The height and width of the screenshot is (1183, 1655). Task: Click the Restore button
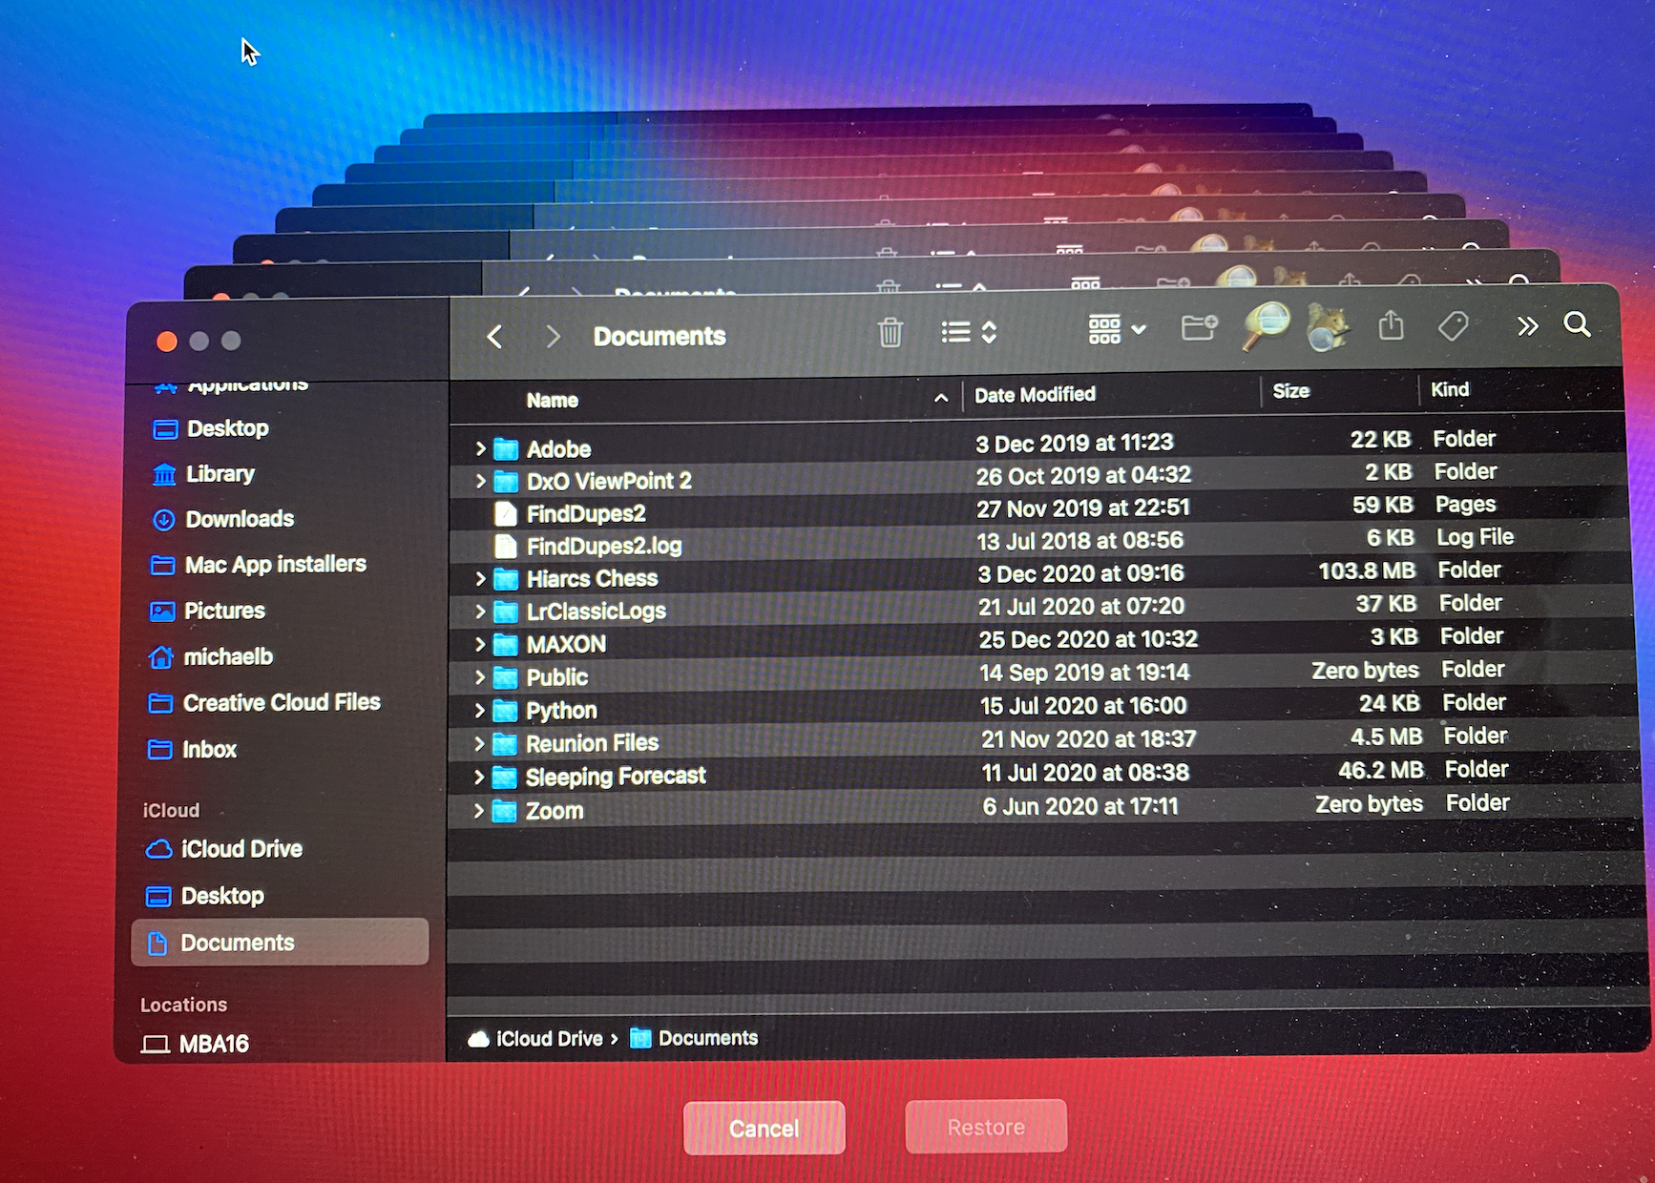pyautogui.click(x=985, y=1127)
